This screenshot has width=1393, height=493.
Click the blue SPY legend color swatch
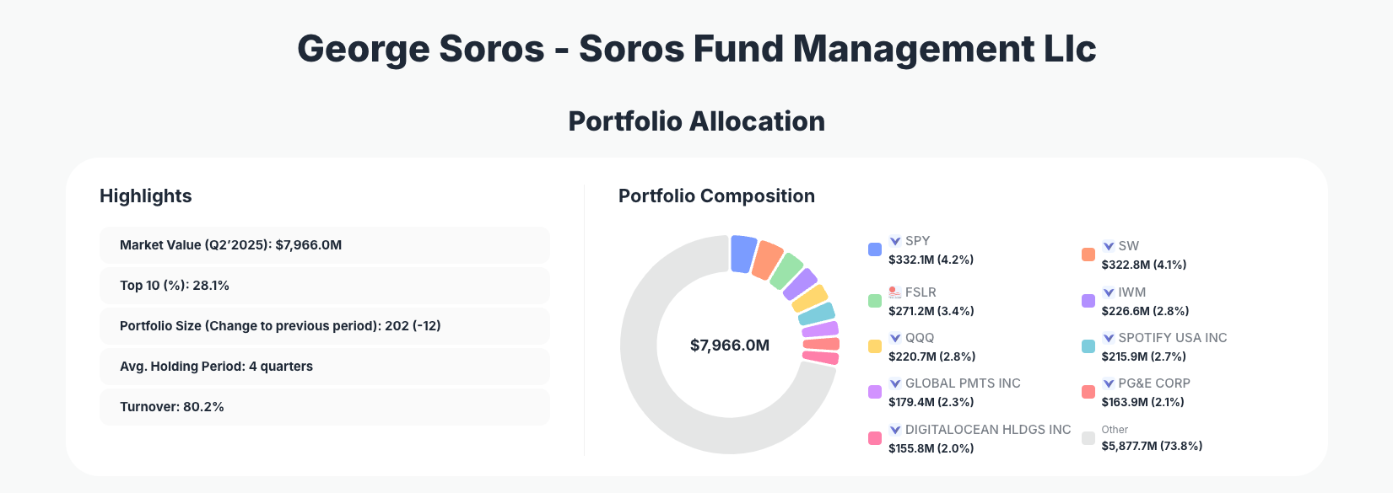point(875,249)
